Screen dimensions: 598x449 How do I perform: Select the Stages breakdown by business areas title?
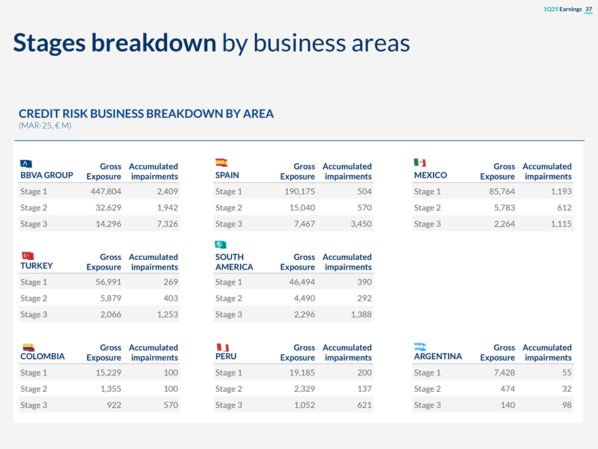(211, 43)
